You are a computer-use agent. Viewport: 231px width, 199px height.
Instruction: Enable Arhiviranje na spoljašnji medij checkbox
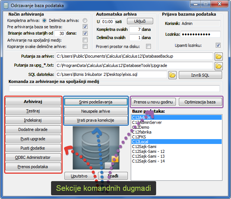coord(85,40)
